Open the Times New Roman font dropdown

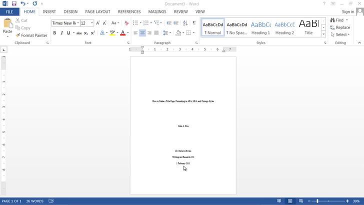coord(65,23)
